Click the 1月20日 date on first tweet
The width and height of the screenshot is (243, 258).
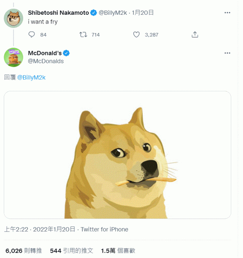coord(143,13)
